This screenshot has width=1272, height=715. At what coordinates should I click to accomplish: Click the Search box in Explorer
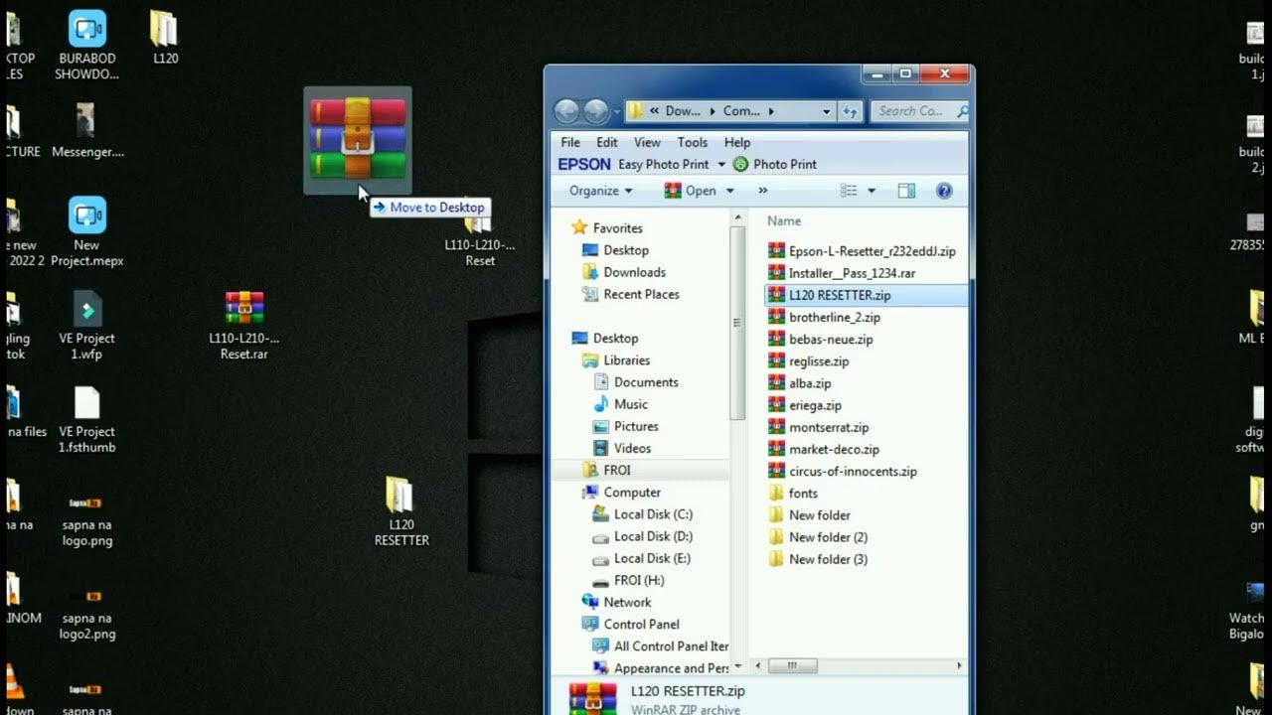[917, 111]
